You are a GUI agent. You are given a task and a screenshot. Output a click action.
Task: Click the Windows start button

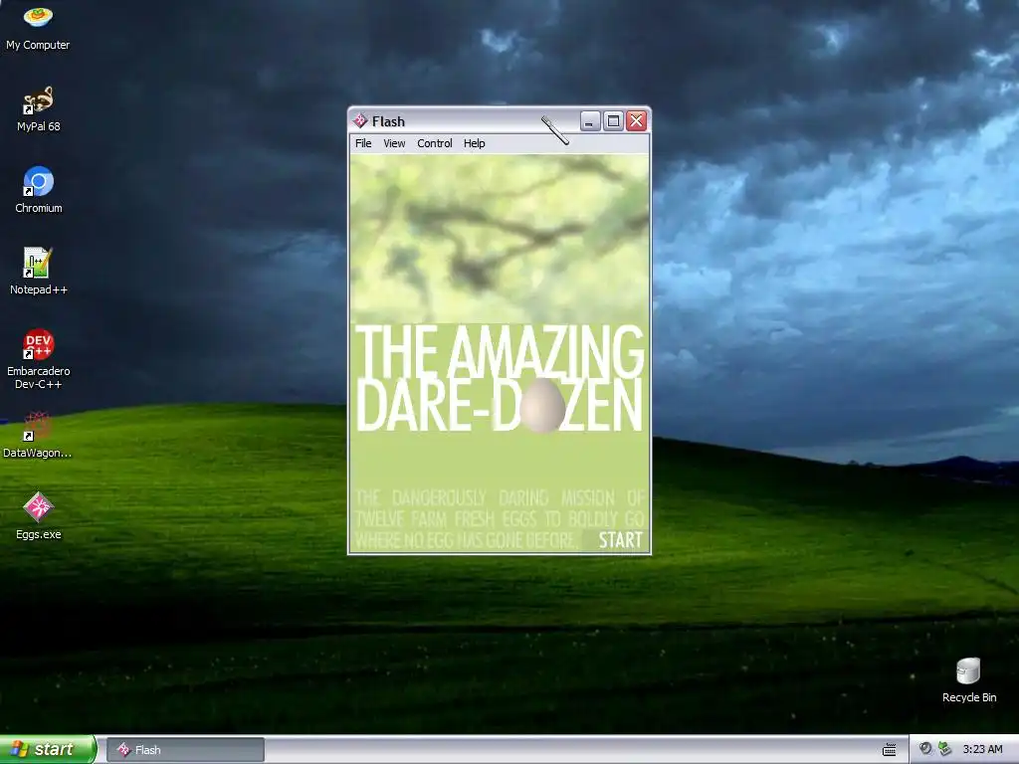click(48, 749)
